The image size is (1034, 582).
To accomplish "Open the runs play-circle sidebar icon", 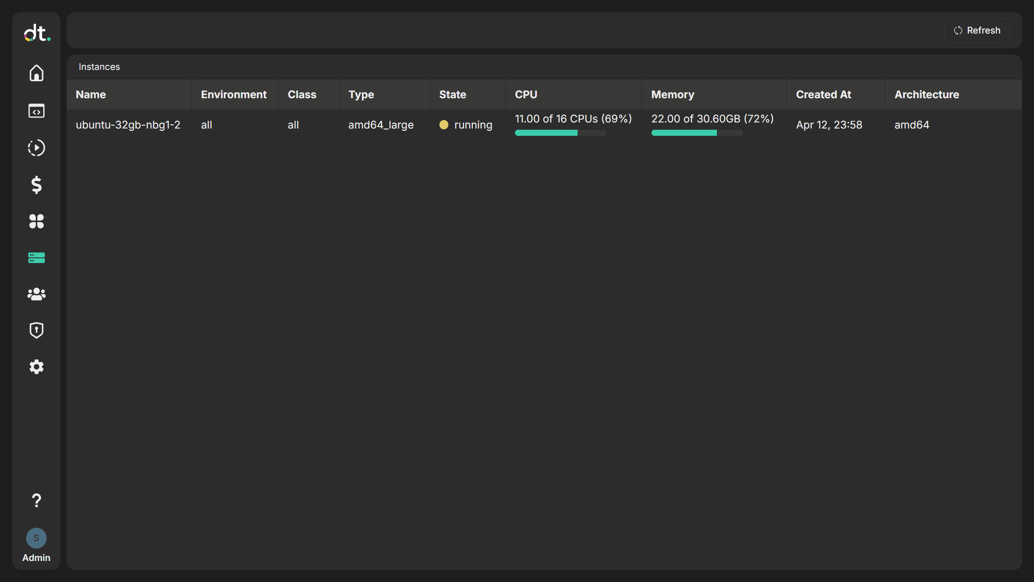I will tap(36, 148).
